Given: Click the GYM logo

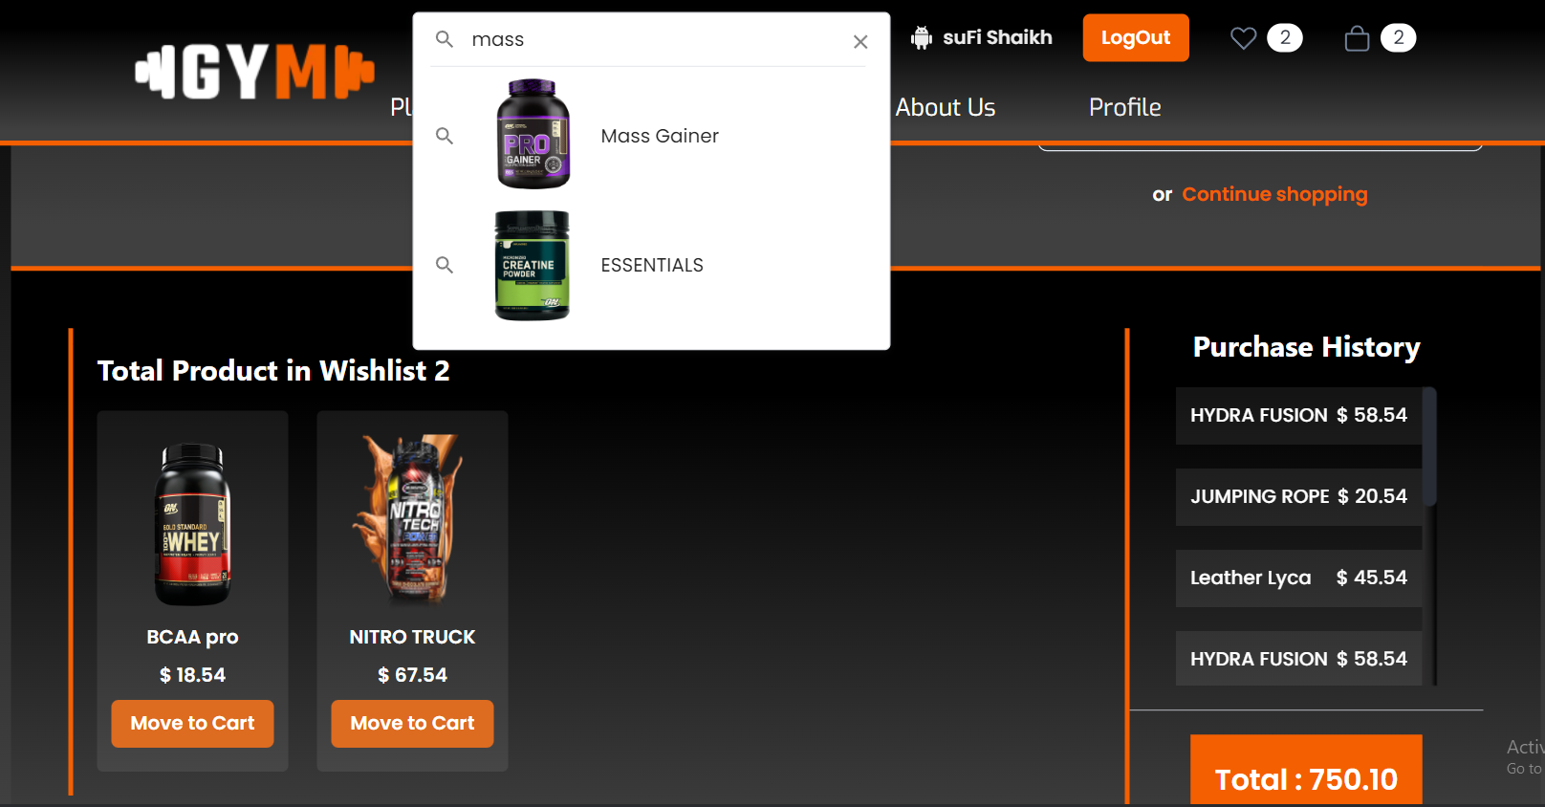Looking at the screenshot, I should click(x=254, y=72).
